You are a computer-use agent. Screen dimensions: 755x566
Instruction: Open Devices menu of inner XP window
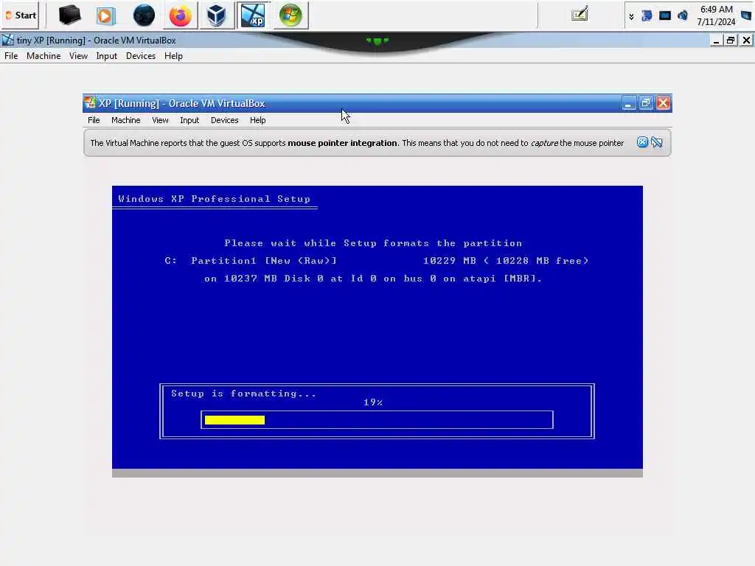click(x=224, y=120)
